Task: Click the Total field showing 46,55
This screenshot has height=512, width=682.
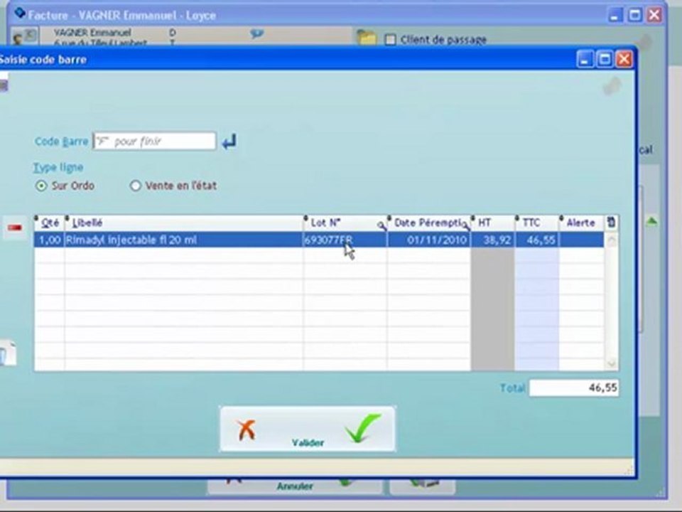Action: 574,388
